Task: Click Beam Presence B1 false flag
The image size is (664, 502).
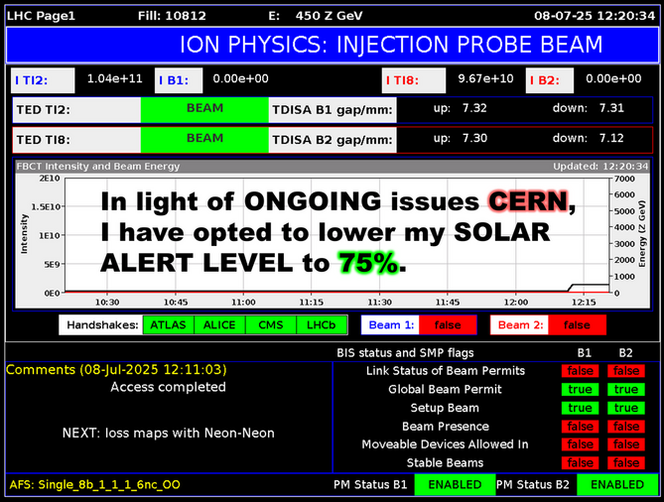Action: coord(581,427)
